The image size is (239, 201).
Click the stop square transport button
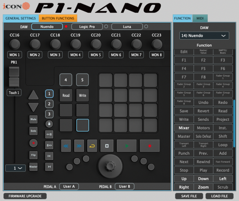point(107,146)
